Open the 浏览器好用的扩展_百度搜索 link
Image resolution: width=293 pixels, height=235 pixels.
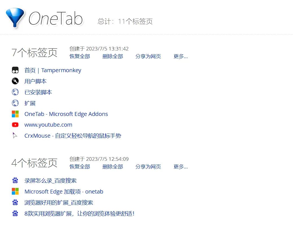pos(59,203)
